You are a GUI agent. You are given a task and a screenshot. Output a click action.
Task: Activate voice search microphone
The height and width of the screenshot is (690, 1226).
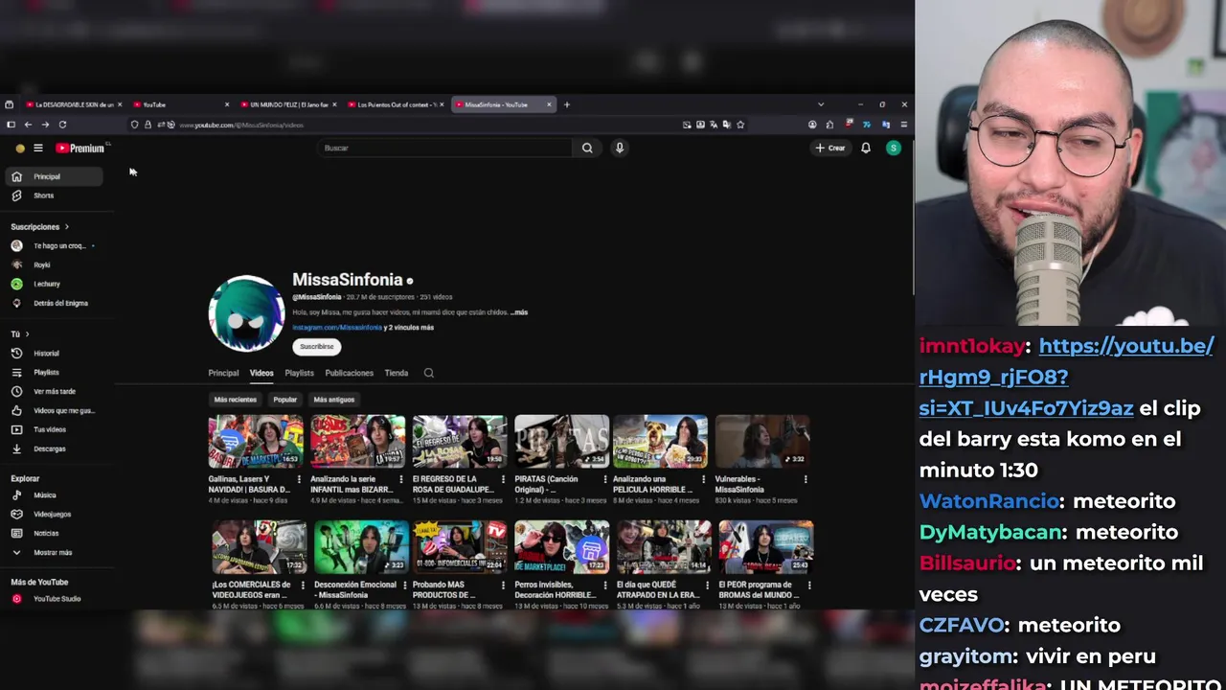(620, 148)
